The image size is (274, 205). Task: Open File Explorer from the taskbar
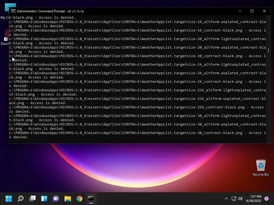[68, 199]
